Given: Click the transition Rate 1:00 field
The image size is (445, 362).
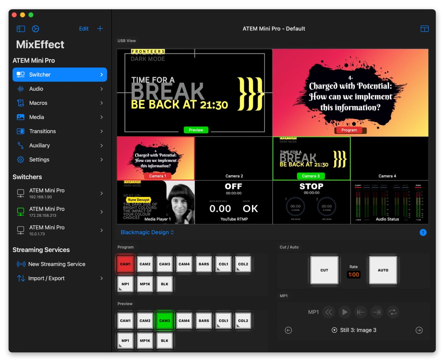Looking at the screenshot, I should point(354,275).
